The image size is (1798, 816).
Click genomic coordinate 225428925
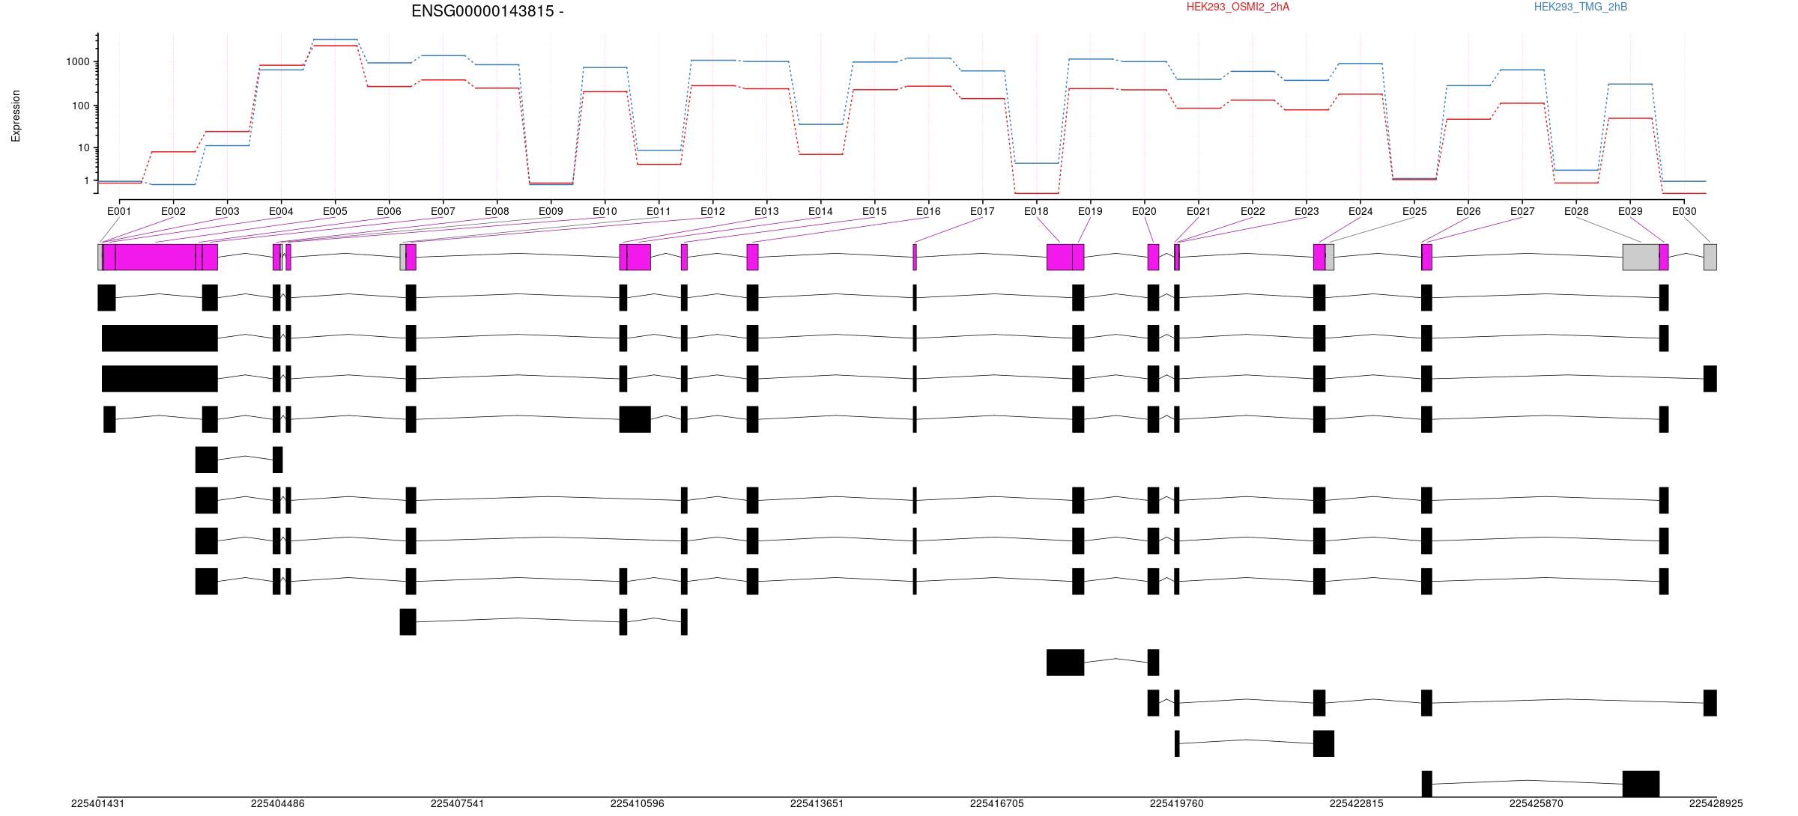tap(1716, 803)
